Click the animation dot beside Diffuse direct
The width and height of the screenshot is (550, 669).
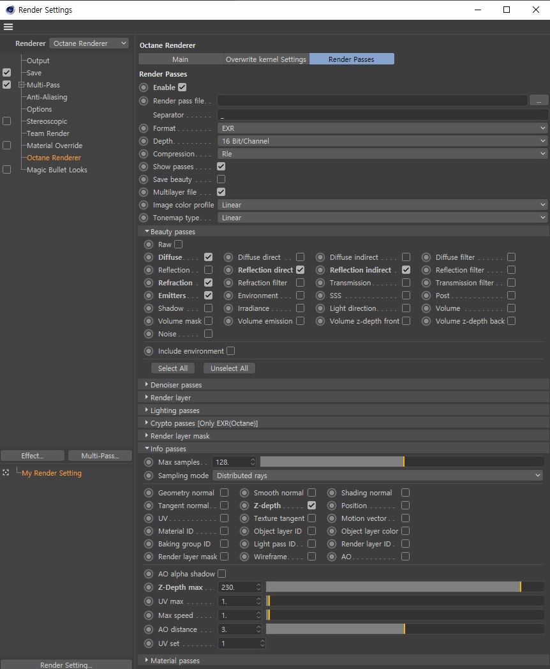228,257
